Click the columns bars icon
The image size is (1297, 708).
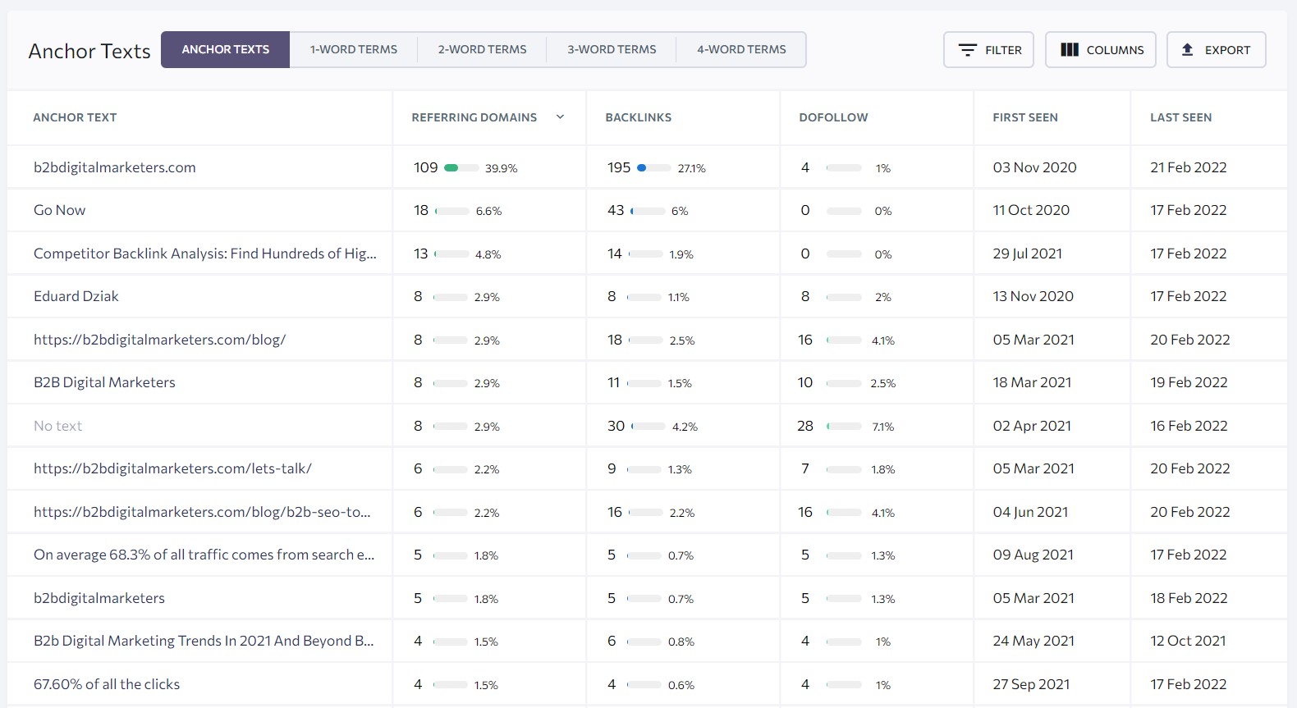tap(1070, 50)
